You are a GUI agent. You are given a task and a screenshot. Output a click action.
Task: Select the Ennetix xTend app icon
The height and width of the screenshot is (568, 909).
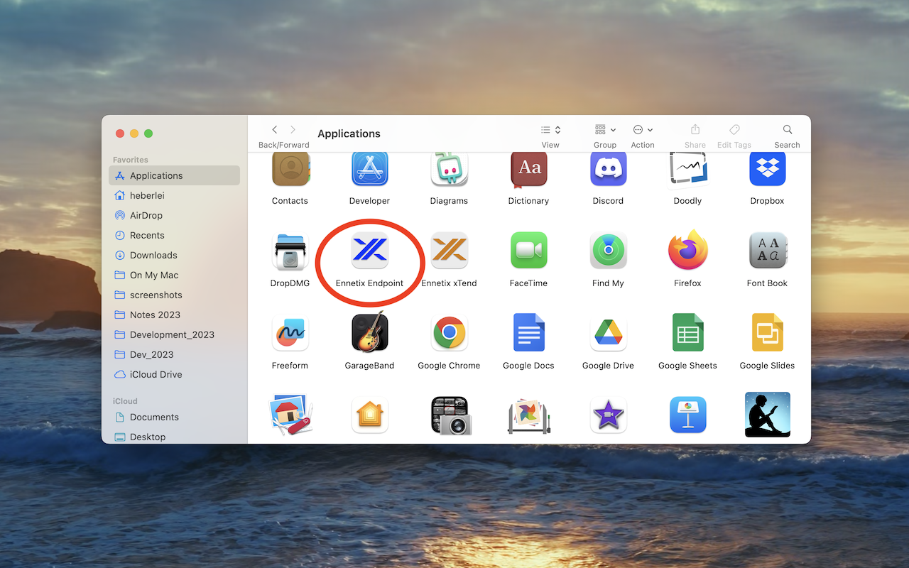449,250
